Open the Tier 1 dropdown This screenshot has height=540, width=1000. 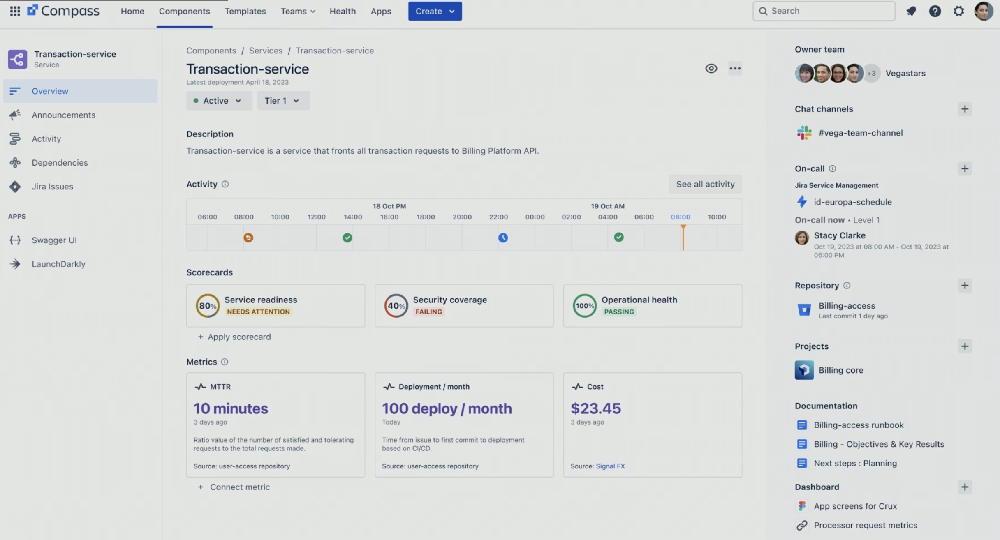pos(283,101)
